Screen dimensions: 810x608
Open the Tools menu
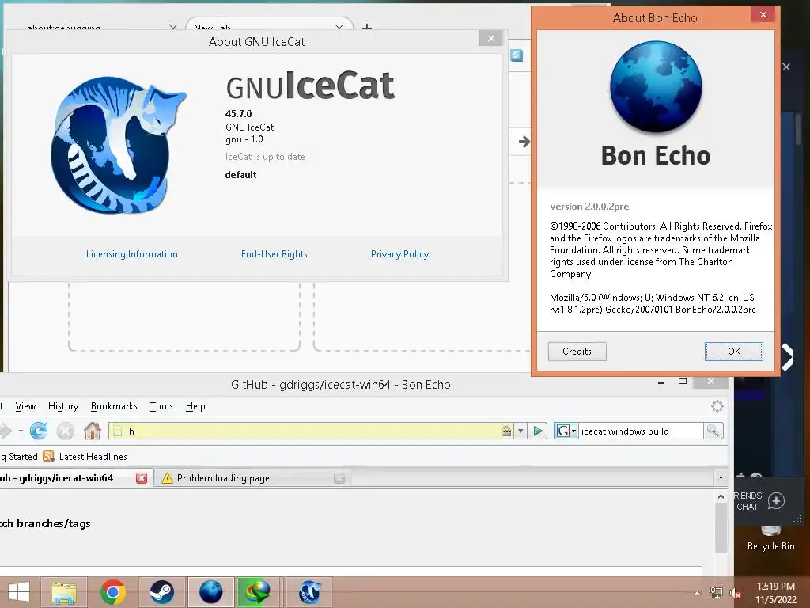tap(161, 406)
